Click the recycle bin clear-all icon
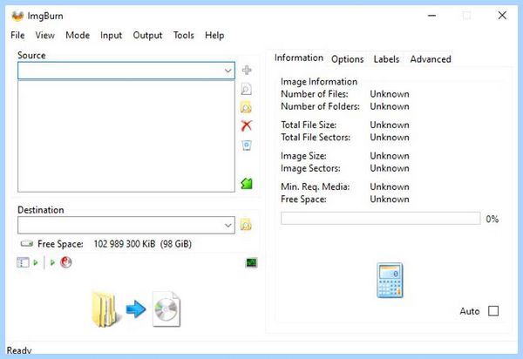This screenshot has width=523, height=359. pyautogui.click(x=247, y=146)
